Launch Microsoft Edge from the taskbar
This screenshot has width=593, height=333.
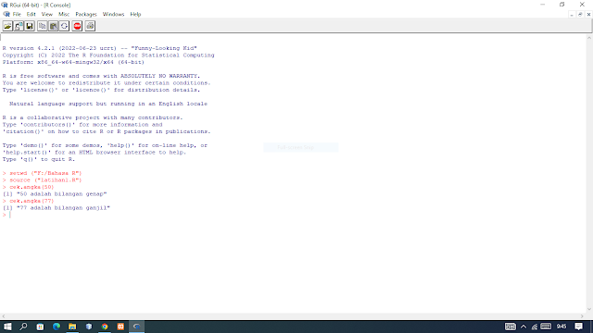click(57, 327)
